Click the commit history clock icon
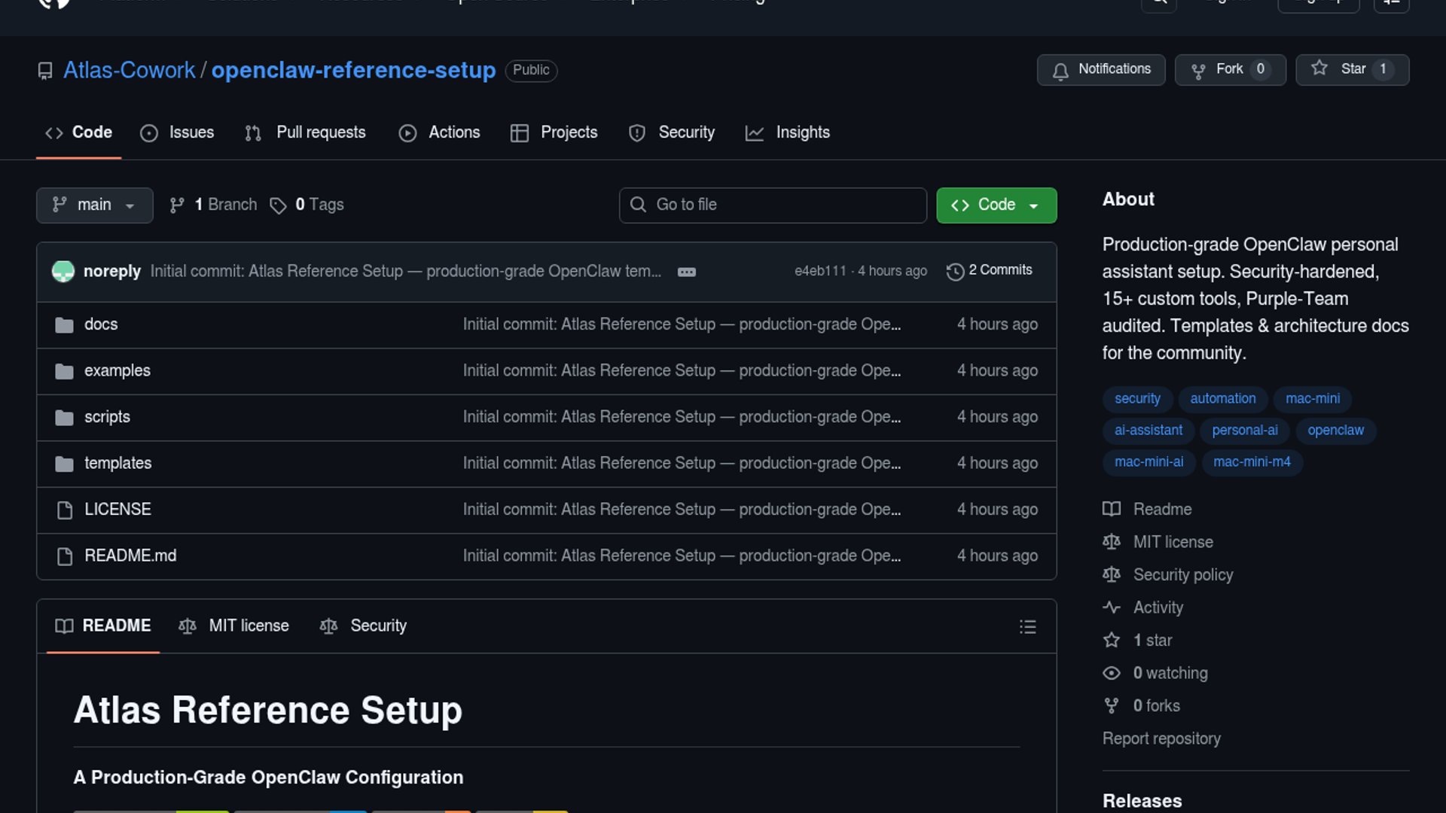This screenshot has height=813, width=1446. (x=955, y=272)
